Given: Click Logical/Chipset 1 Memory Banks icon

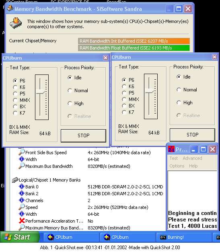Looking at the screenshot, I should pyautogui.click(x=15, y=180).
